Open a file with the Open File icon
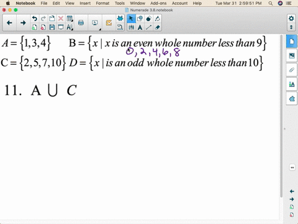This screenshot has width=298, height=224. (52, 19)
